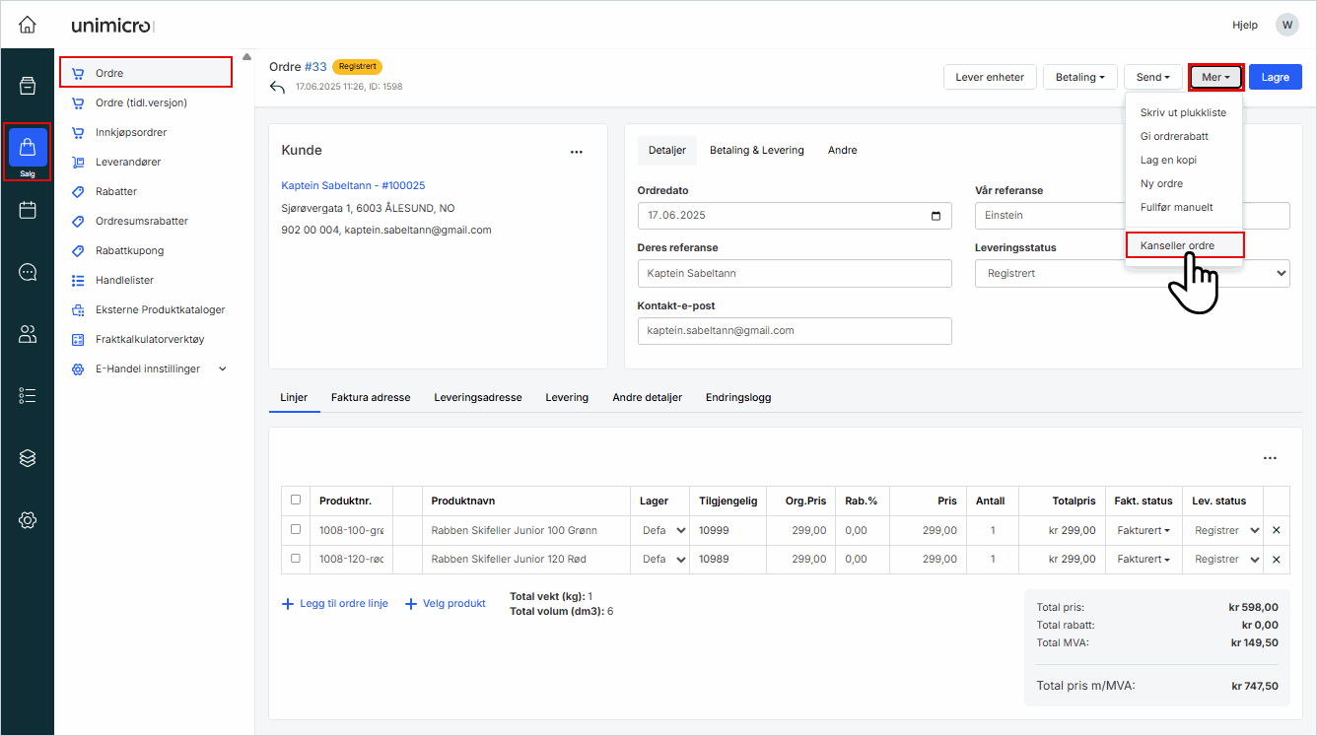Open the user avatar W
This screenshot has height=736, width=1317.
[x=1286, y=25]
